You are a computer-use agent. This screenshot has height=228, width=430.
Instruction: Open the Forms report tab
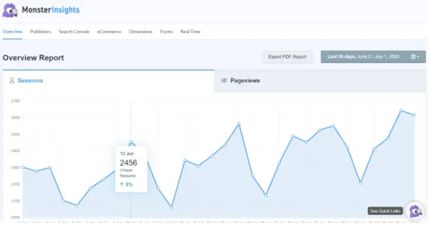pos(166,31)
